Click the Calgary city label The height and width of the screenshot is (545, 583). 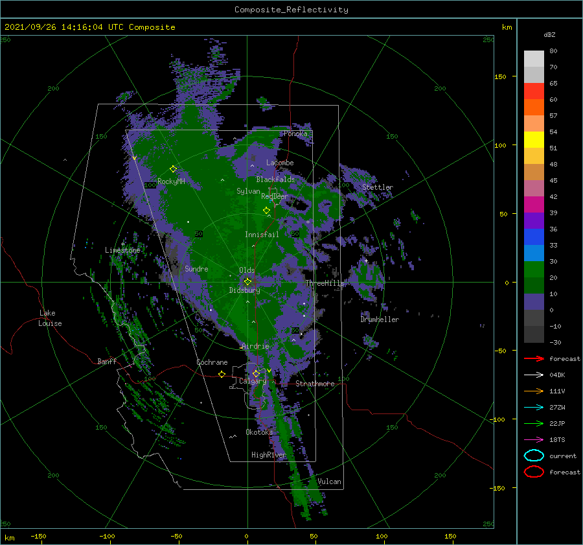(x=253, y=381)
